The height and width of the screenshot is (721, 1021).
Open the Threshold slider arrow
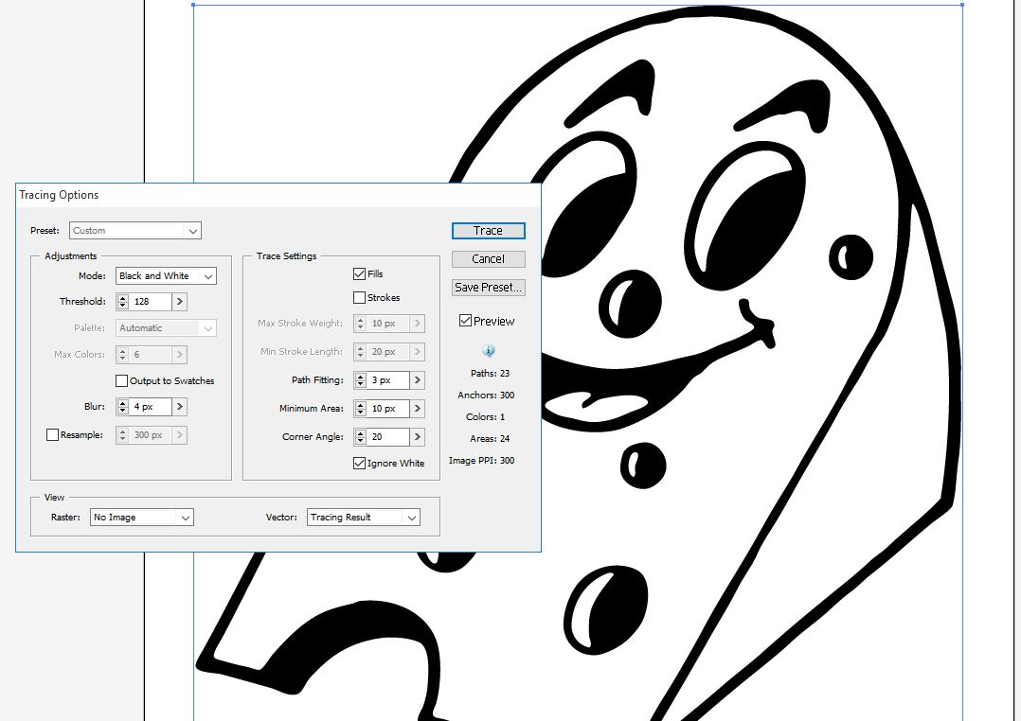point(180,302)
